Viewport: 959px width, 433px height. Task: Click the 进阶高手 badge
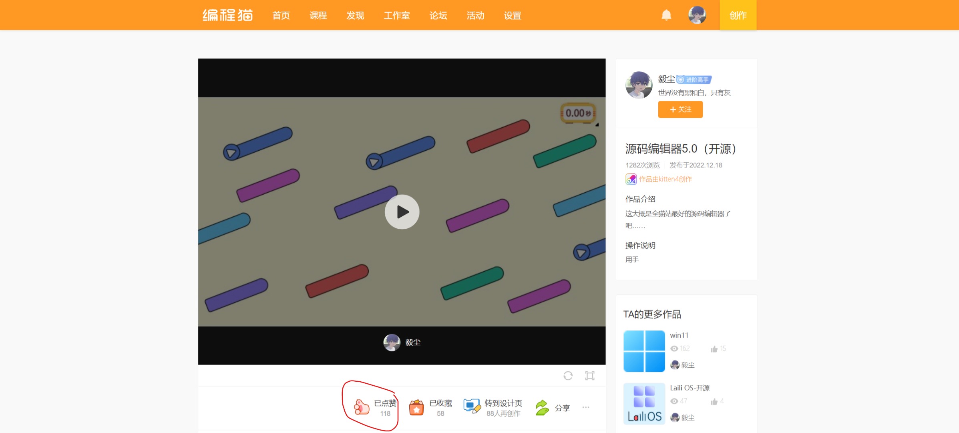coord(694,80)
